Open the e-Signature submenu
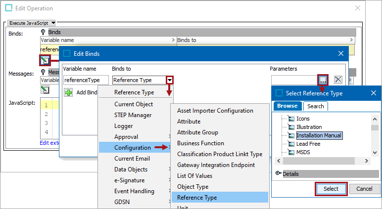The width and height of the screenshot is (382, 209). point(135,180)
